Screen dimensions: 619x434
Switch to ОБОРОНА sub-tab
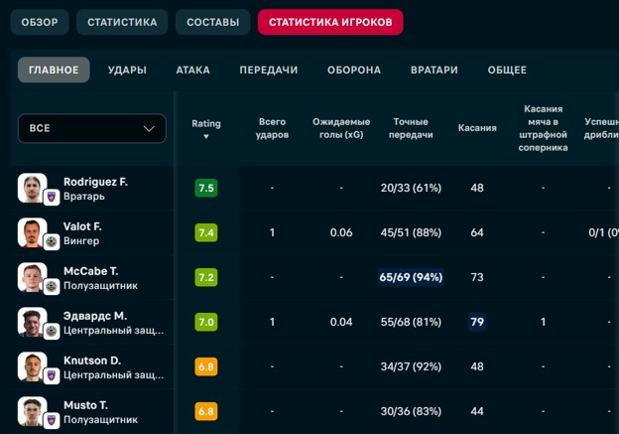(354, 70)
